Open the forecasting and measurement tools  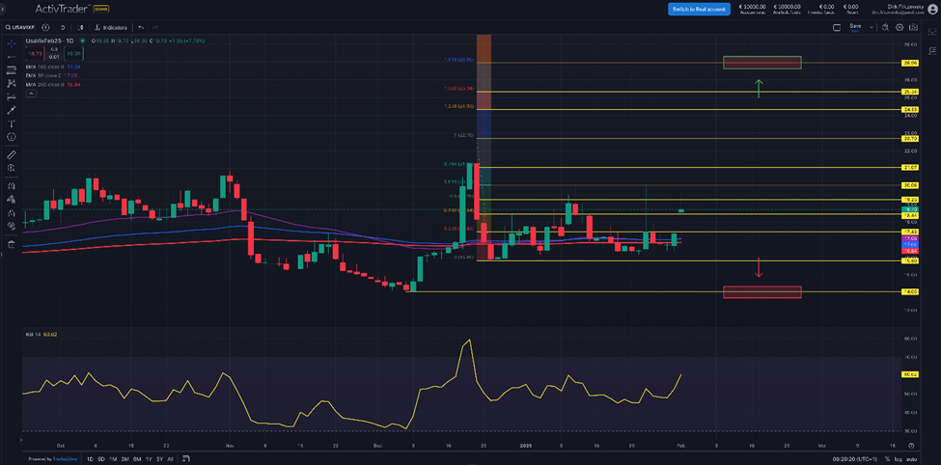[11, 96]
